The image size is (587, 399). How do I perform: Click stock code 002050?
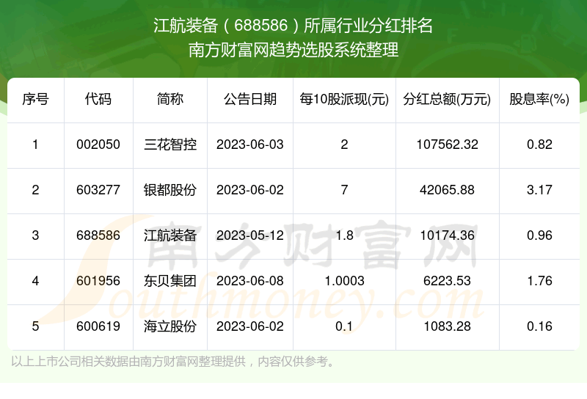pos(98,144)
